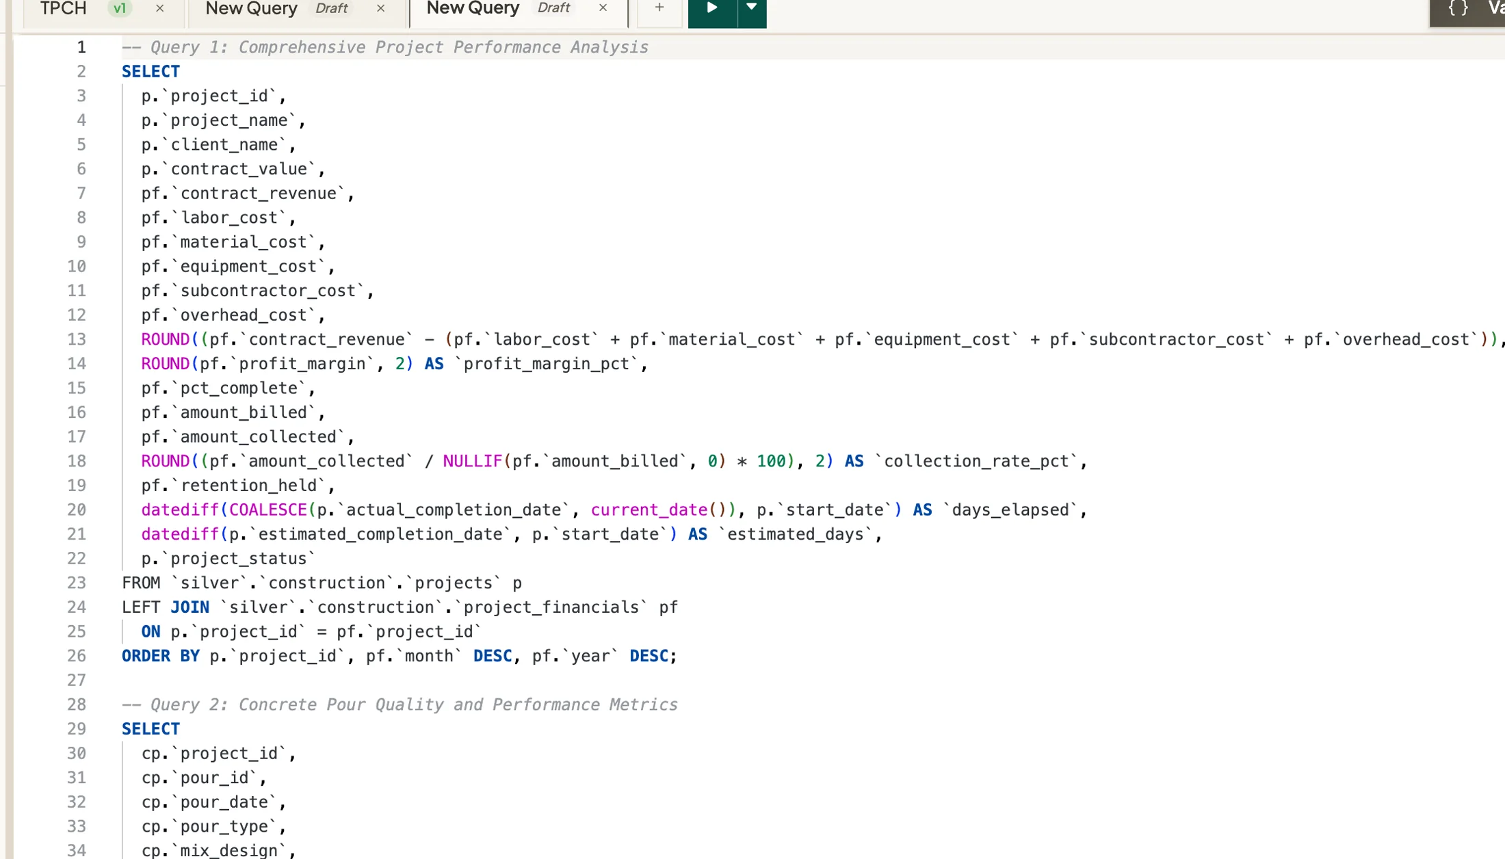Click the FROM clause `projects` table name

coord(454,583)
